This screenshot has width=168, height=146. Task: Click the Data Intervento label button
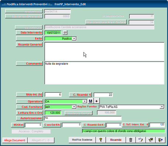tap(29, 33)
